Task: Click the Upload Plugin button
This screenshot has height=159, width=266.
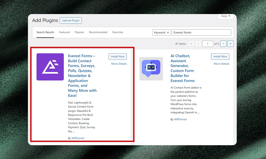Action: click(x=70, y=20)
